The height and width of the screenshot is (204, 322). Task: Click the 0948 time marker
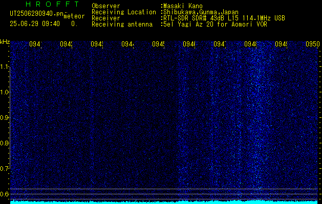coord(250,44)
